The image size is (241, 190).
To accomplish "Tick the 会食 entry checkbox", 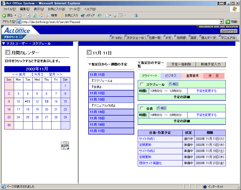I will (x=142, y=108).
